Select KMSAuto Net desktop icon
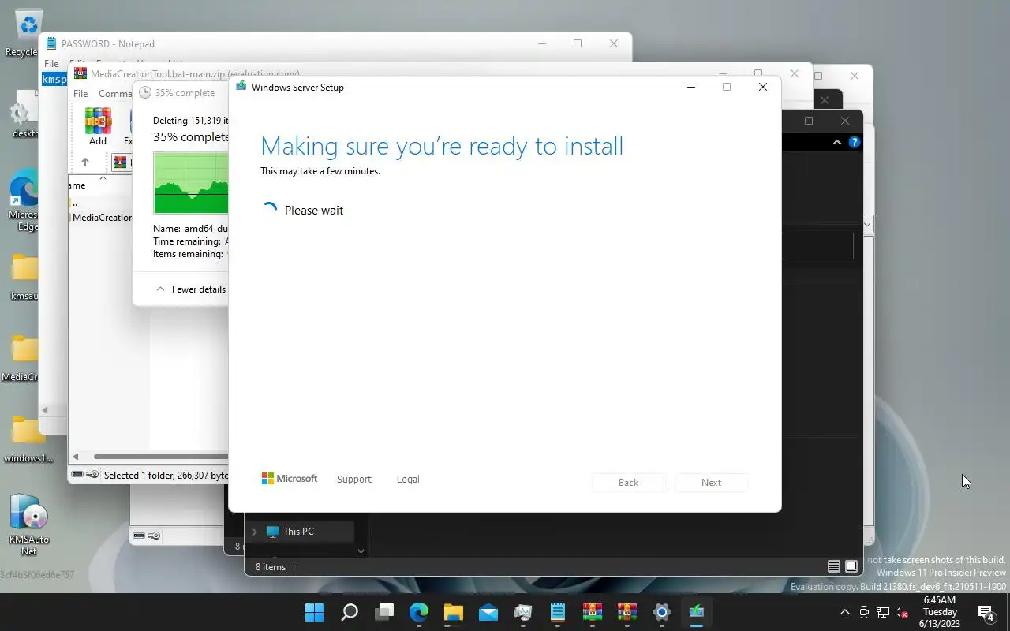Viewport: 1010px width, 631px height. point(28,525)
